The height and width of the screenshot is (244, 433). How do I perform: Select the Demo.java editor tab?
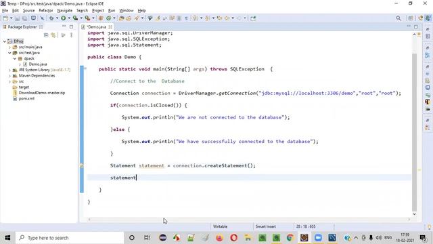pos(96,27)
